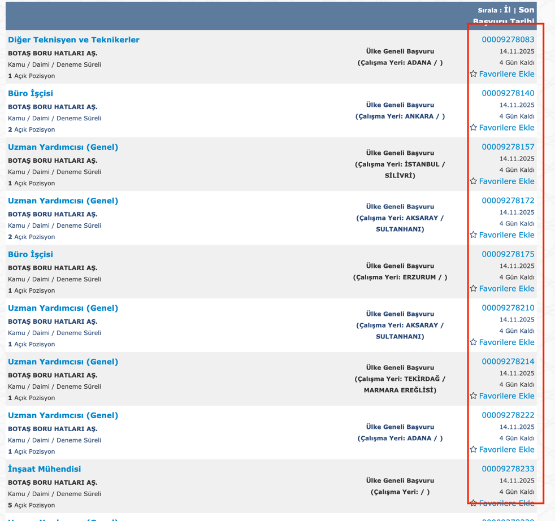Click the star icon under listing 00009278172
Image resolution: width=555 pixels, height=521 pixels.
tap(474, 235)
